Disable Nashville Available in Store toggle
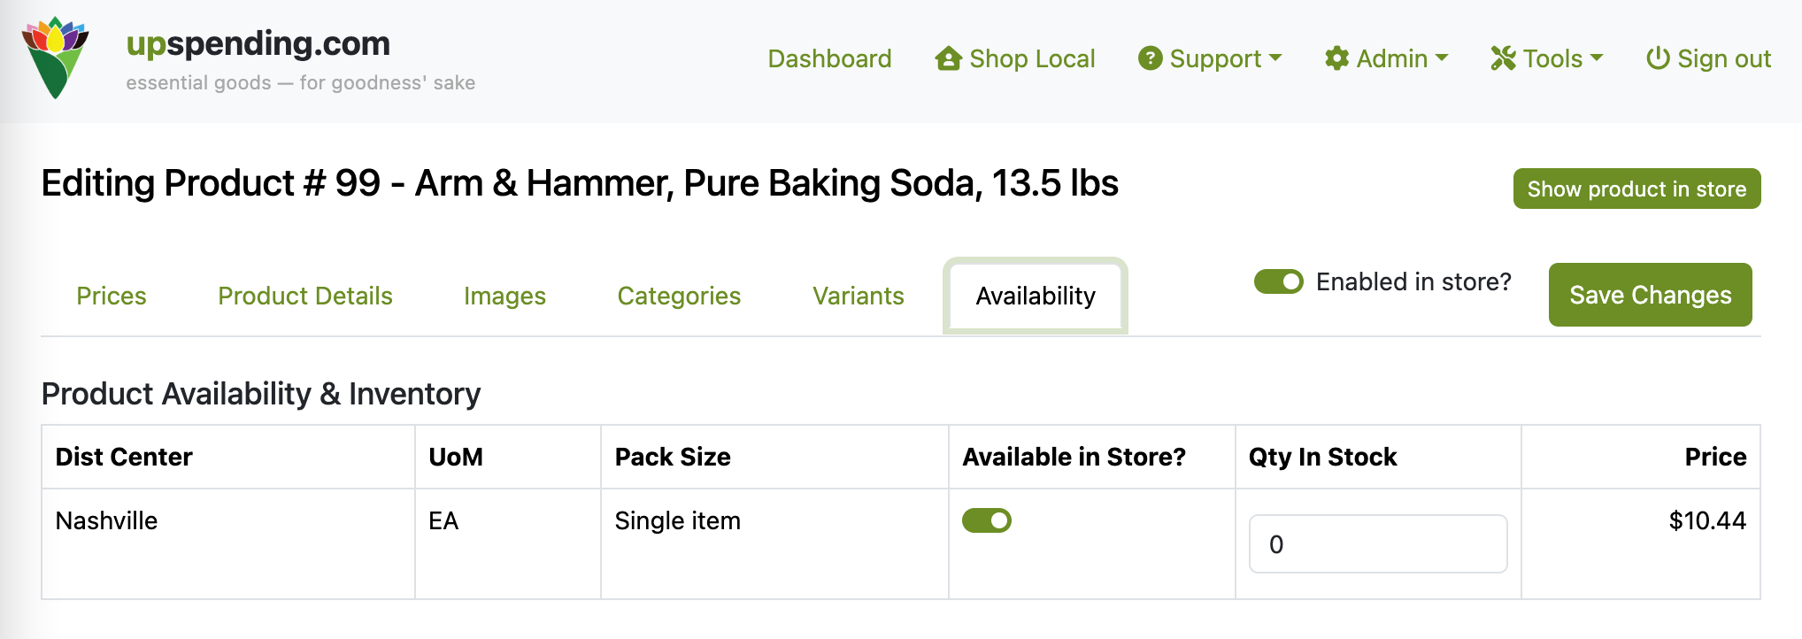The image size is (1802, 639). click(986, 520)
